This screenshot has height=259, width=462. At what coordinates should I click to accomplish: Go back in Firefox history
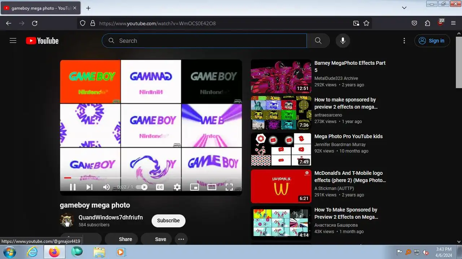(x=9, y=23)
